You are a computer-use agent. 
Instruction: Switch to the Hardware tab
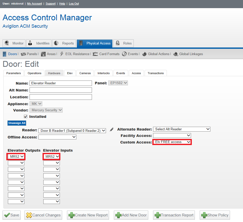click(54, 73)
